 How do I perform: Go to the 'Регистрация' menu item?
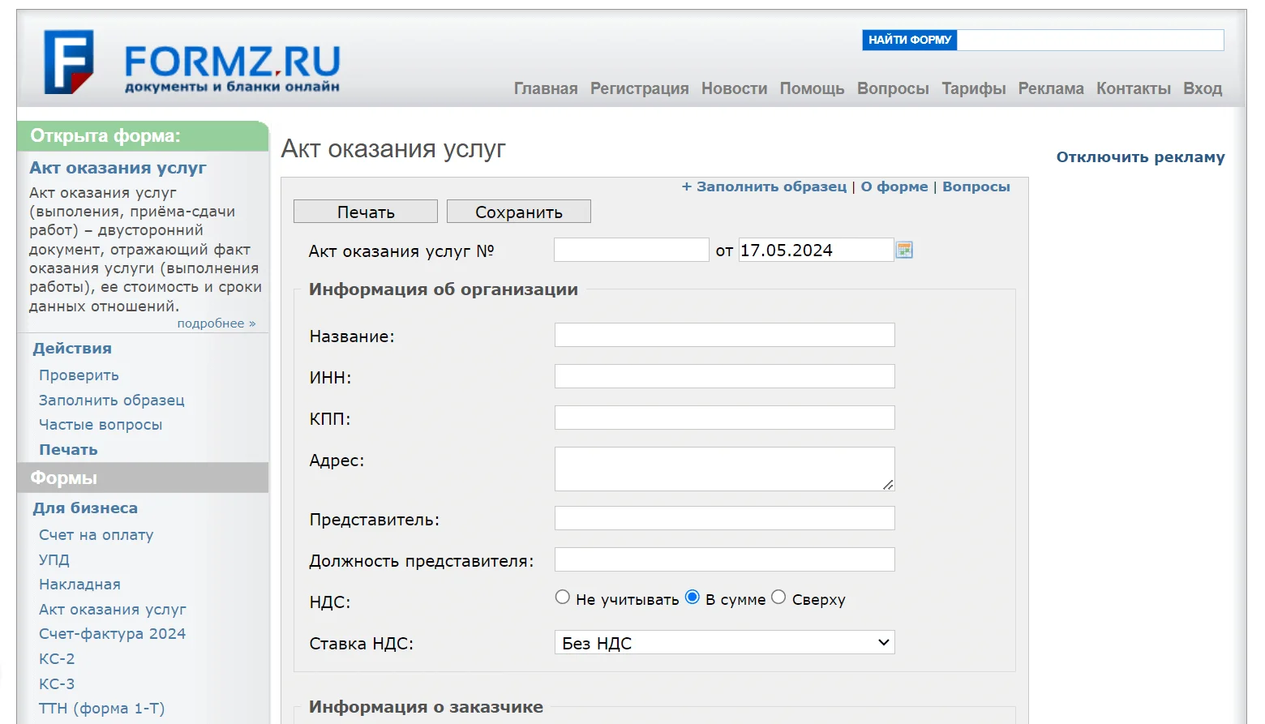click(x=639, y=88)
